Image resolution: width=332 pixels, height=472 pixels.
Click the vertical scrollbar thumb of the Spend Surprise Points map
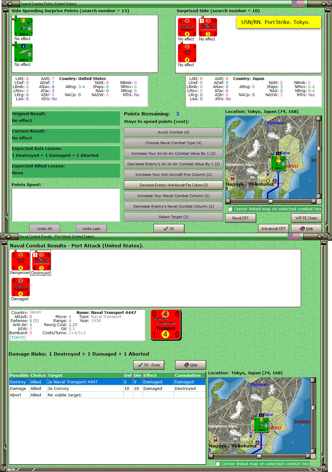point(319,148)
